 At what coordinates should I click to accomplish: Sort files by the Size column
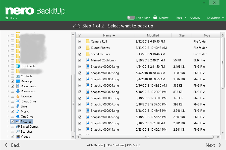coord(182,35)
